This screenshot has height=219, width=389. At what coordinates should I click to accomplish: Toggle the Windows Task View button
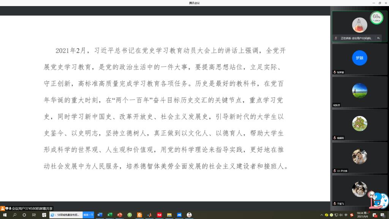coord(34,215)
